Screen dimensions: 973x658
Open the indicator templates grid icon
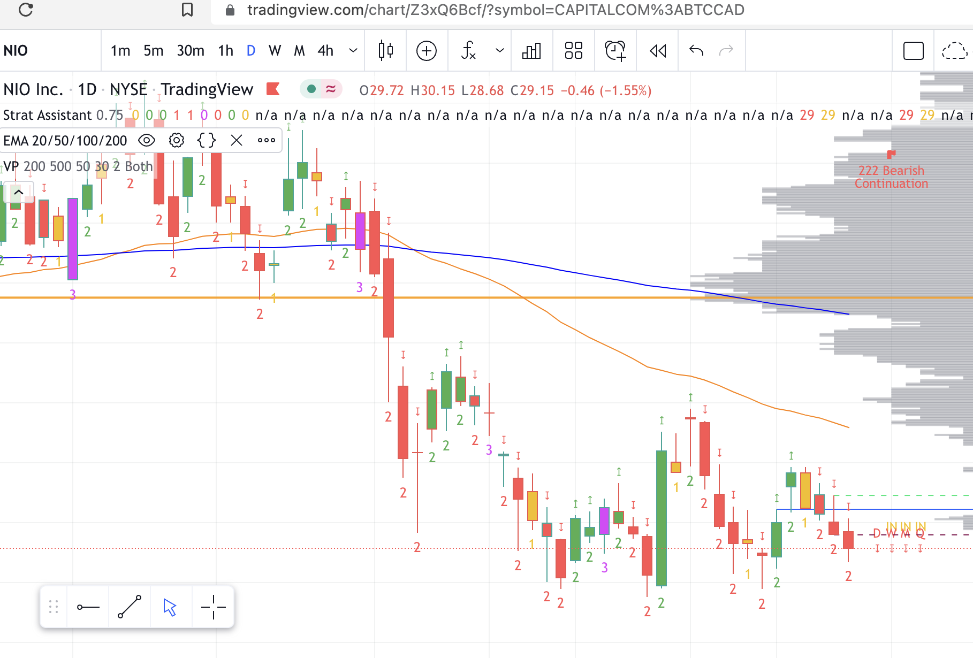[x=574, y=51]
